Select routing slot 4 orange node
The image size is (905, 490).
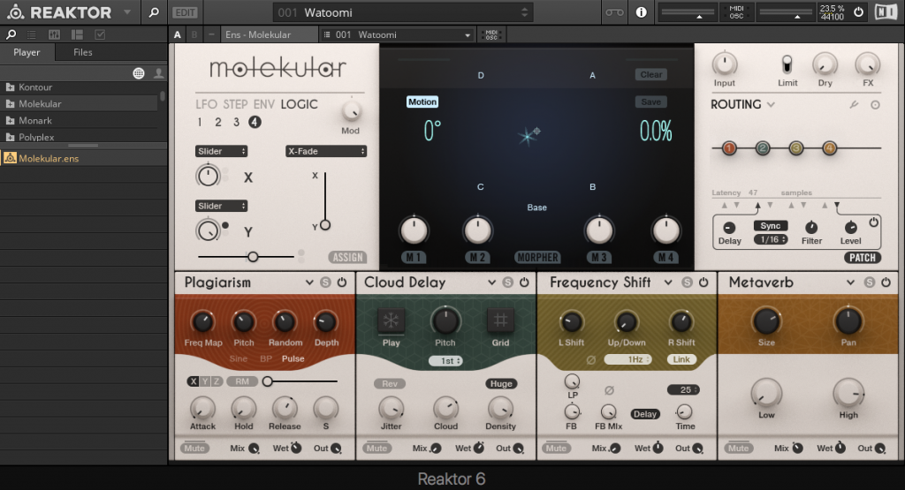[829, 148]
